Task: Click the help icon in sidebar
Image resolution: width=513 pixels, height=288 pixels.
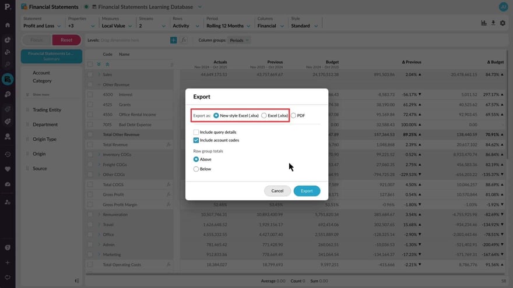Action: coord(8,247)
